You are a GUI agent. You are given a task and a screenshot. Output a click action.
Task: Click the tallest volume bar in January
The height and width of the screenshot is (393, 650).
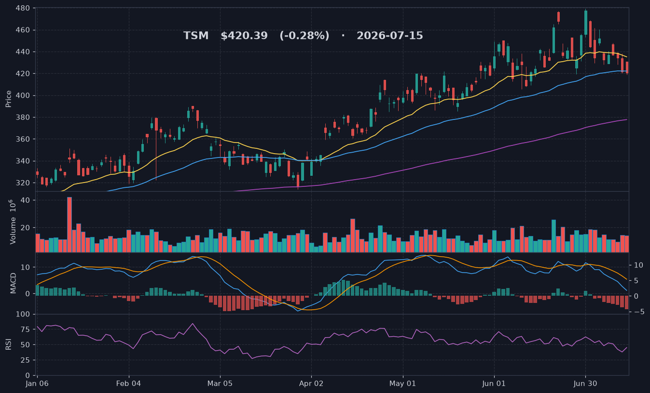[x=69, y=224]
